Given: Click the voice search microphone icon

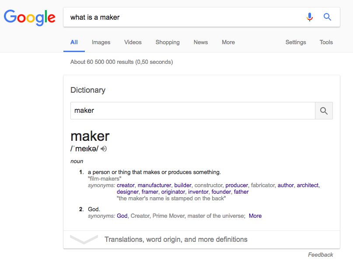Looking at the screenshot, I should 310,17.
